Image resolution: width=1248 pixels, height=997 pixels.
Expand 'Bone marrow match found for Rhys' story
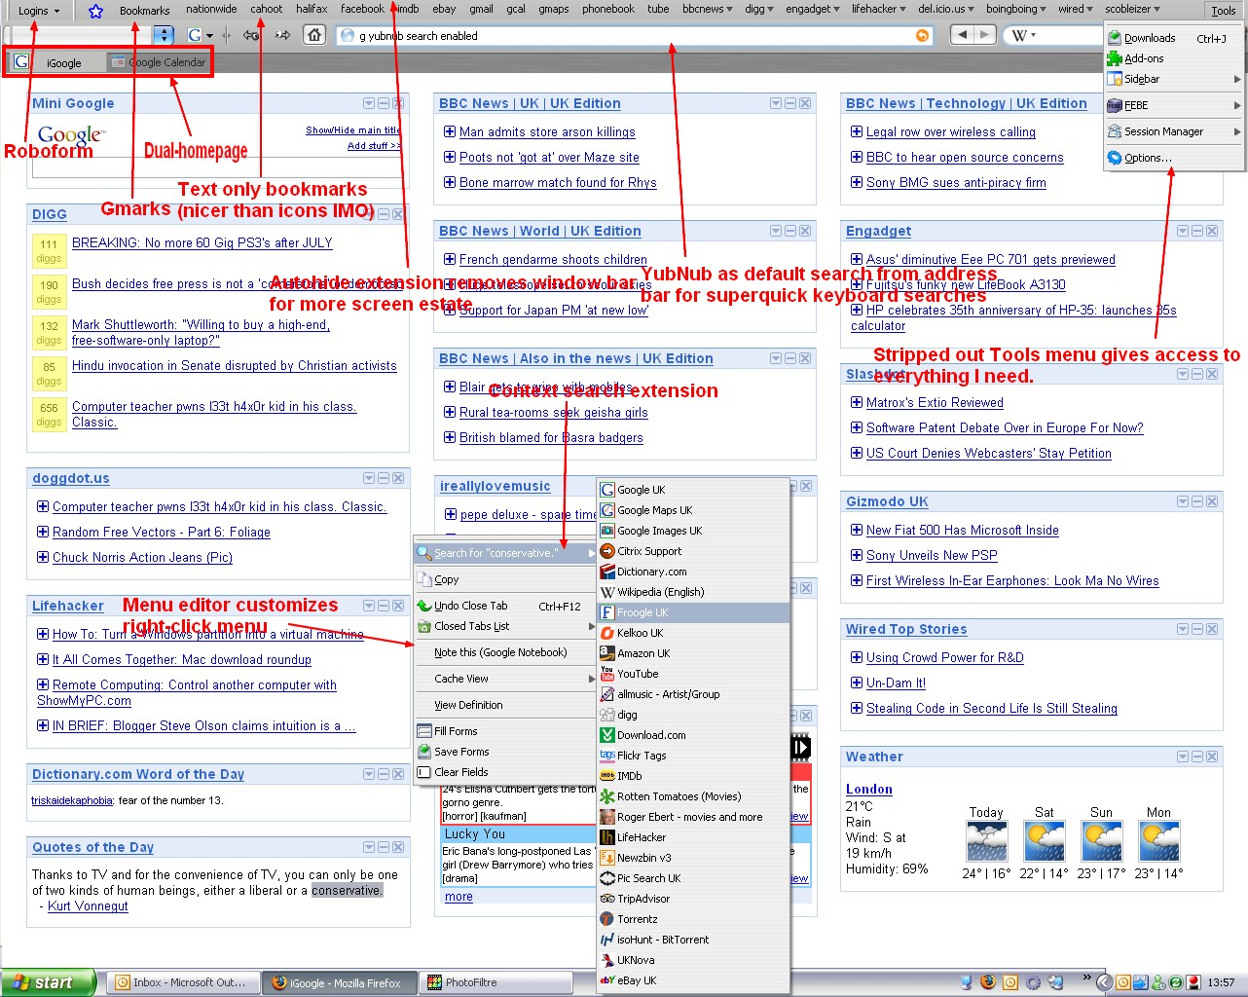[450, 182]
